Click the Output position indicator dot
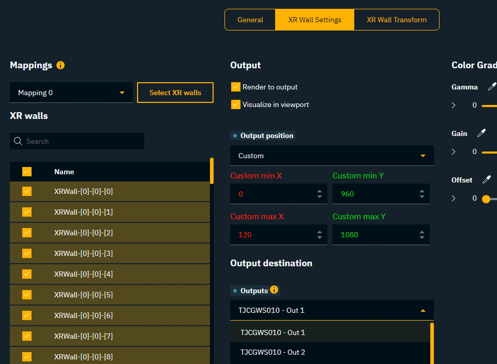 point(235,136)
